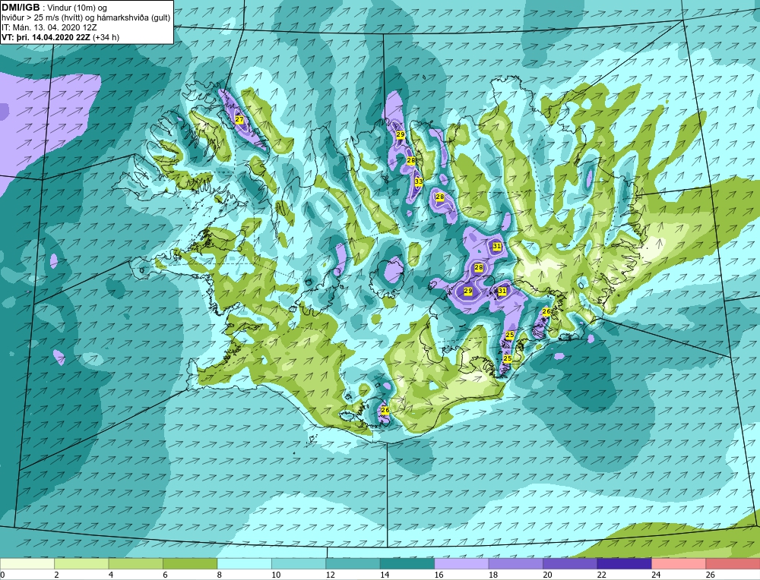Click the scale tick label 4
This screenshot has width=760, height=580.
pos(111,575)
